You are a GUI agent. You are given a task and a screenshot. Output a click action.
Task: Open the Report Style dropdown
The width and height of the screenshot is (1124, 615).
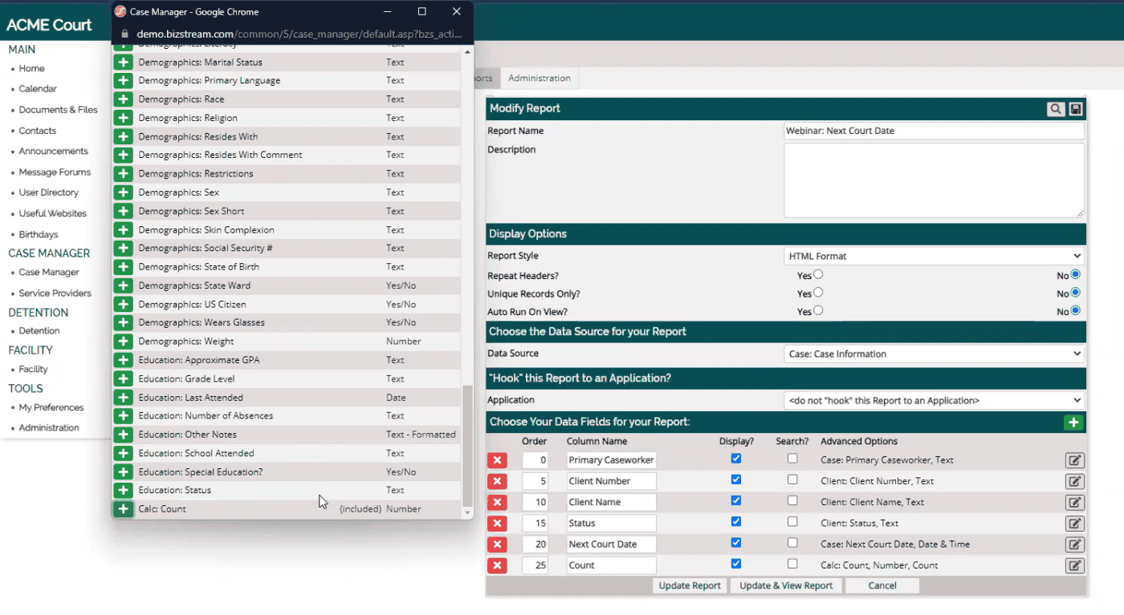[935, 257]
